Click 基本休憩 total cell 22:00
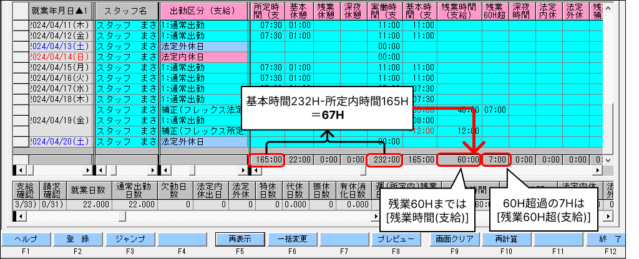This screenshot has height=259, width=639. tap(300, 160)
